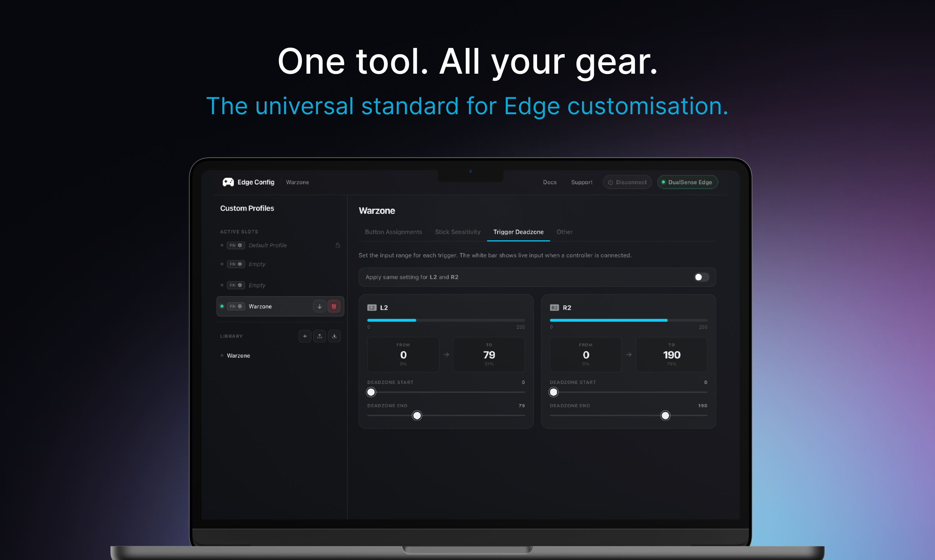Click the FROM value field under R2

586,354
